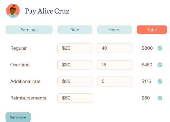Focus the Overtime rate field showing $30
Viewport: 170px width, 122px height.
(x=75, y=65)
